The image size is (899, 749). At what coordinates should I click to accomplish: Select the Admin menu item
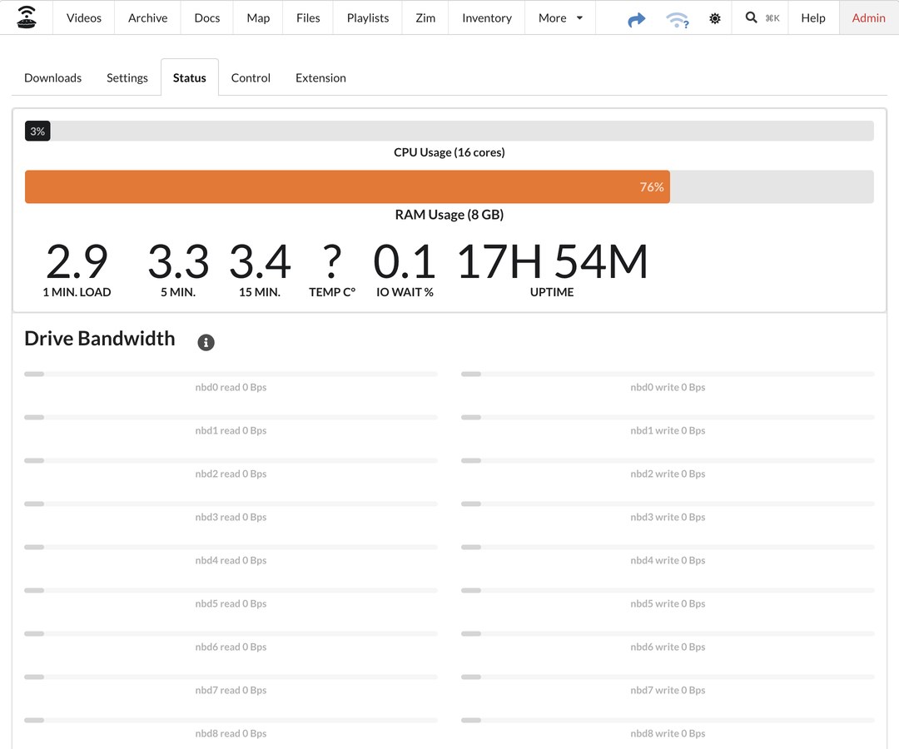(868, 17)
